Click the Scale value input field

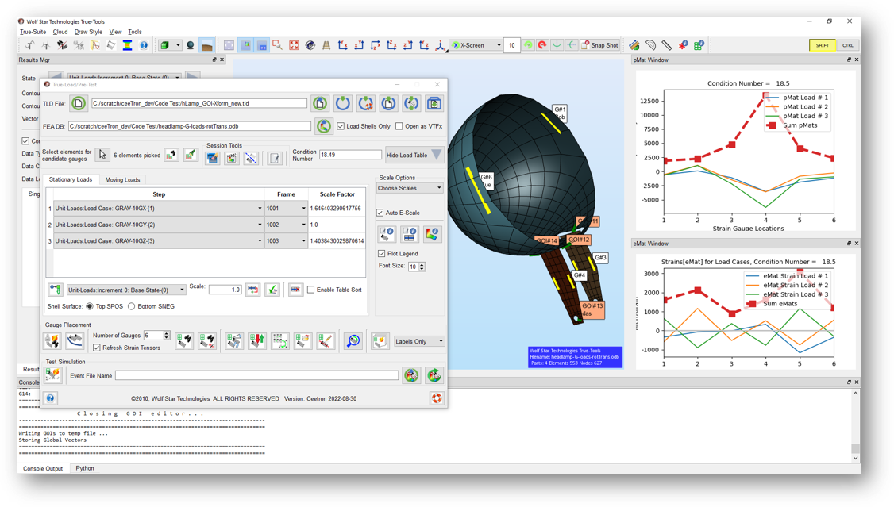coord(225,290)
